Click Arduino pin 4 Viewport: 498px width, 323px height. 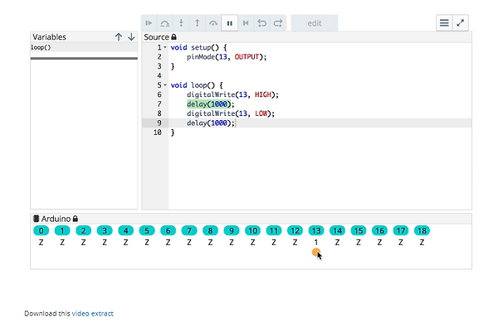126,230
